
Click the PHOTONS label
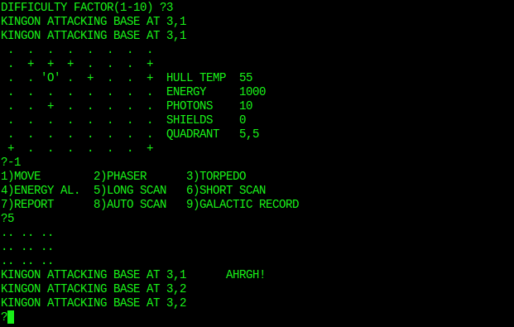190,106
